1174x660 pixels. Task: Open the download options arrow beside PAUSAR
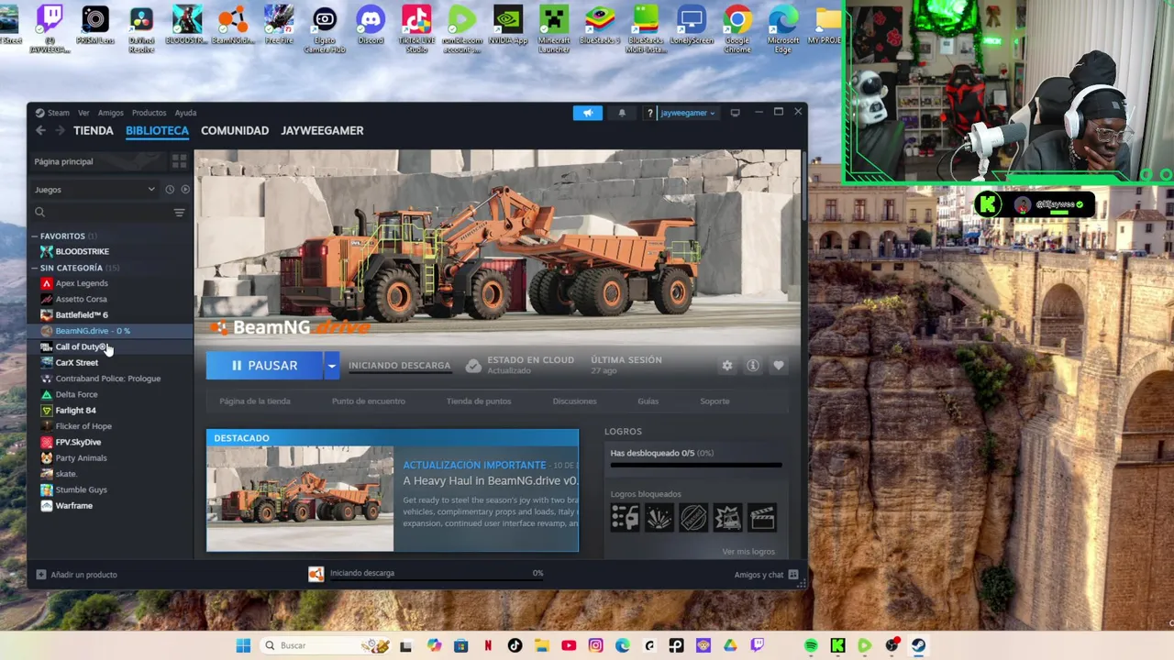click(331, 366)
